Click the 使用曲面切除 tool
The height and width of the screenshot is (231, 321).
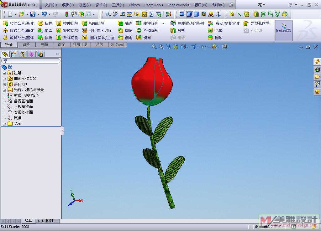click(x=97, y=30)
